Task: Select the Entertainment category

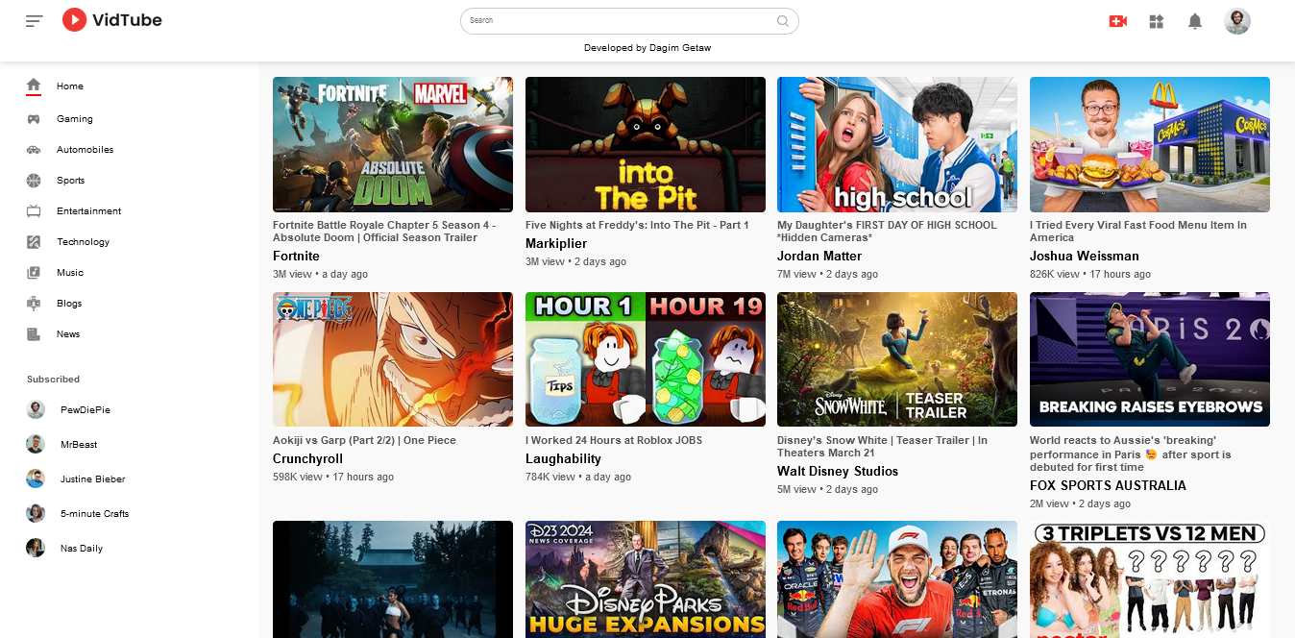Action: [x=89, y=211]
